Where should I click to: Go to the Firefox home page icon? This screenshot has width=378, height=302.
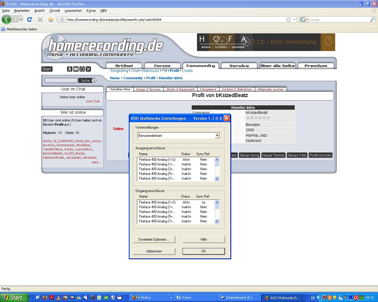pyautogui.click(x=51, y=19)
